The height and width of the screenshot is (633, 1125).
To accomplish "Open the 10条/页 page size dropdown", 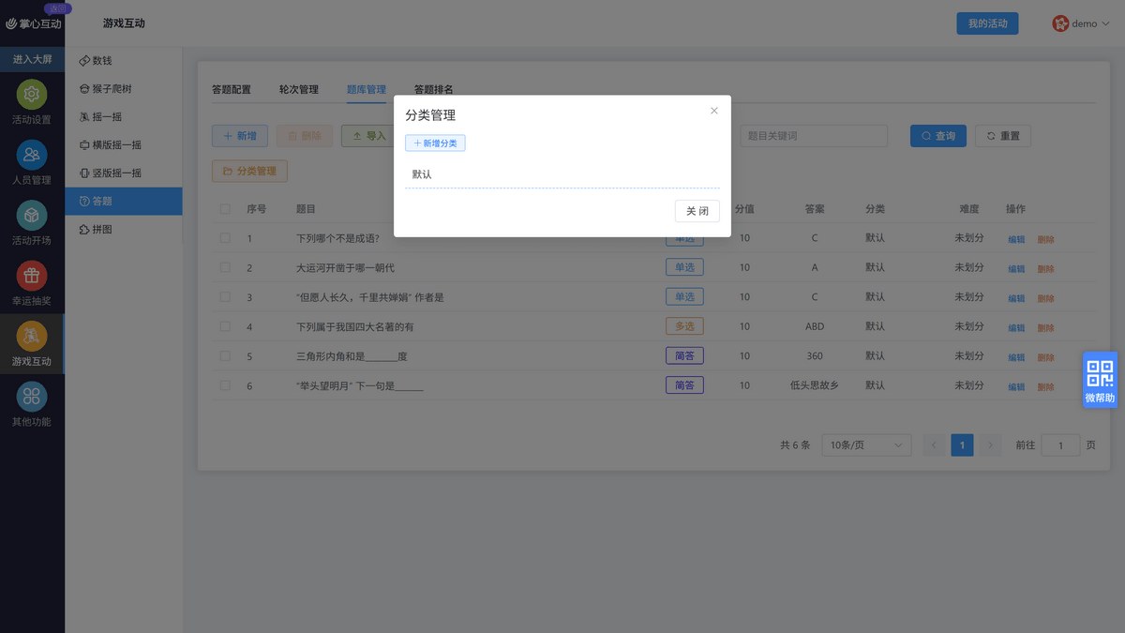I will (866, 445).
